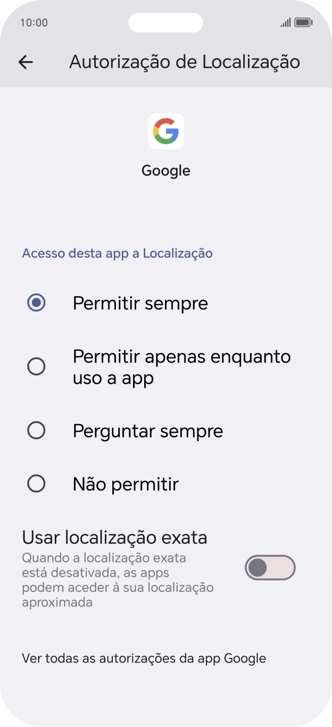Tap the screen title 'Autorização de Localização'
This screenshot has width=332, height=727.
coord(184,62)
